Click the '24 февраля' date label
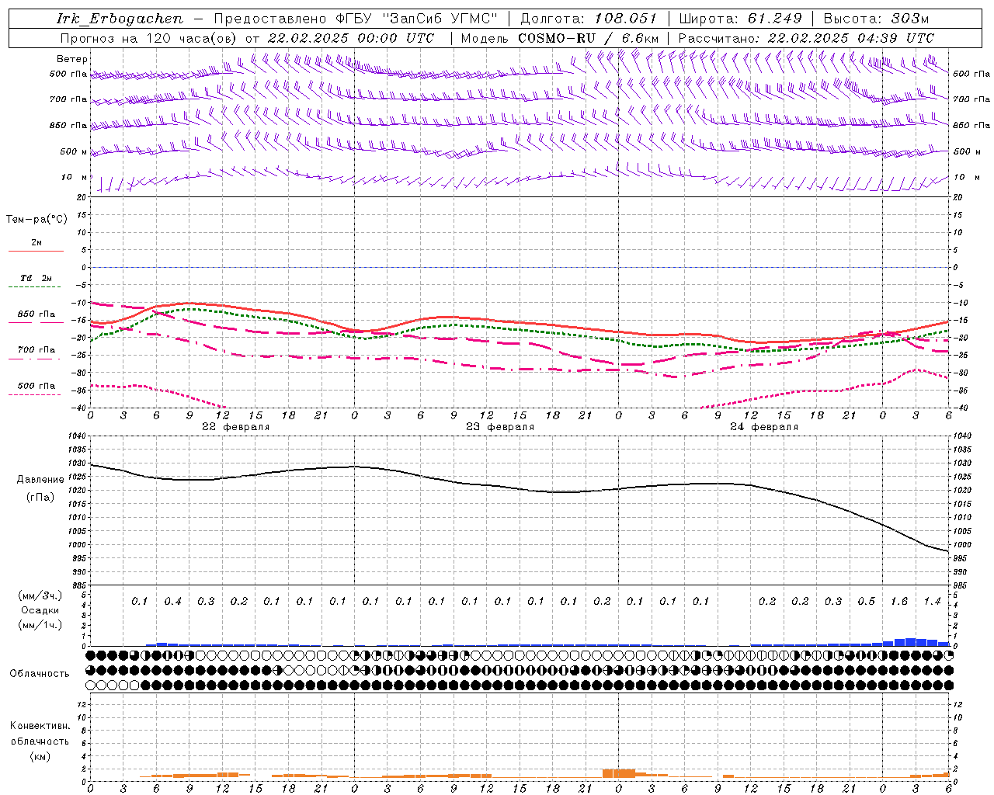This screenshot has width=994, height=795. [x=764, y=427]
